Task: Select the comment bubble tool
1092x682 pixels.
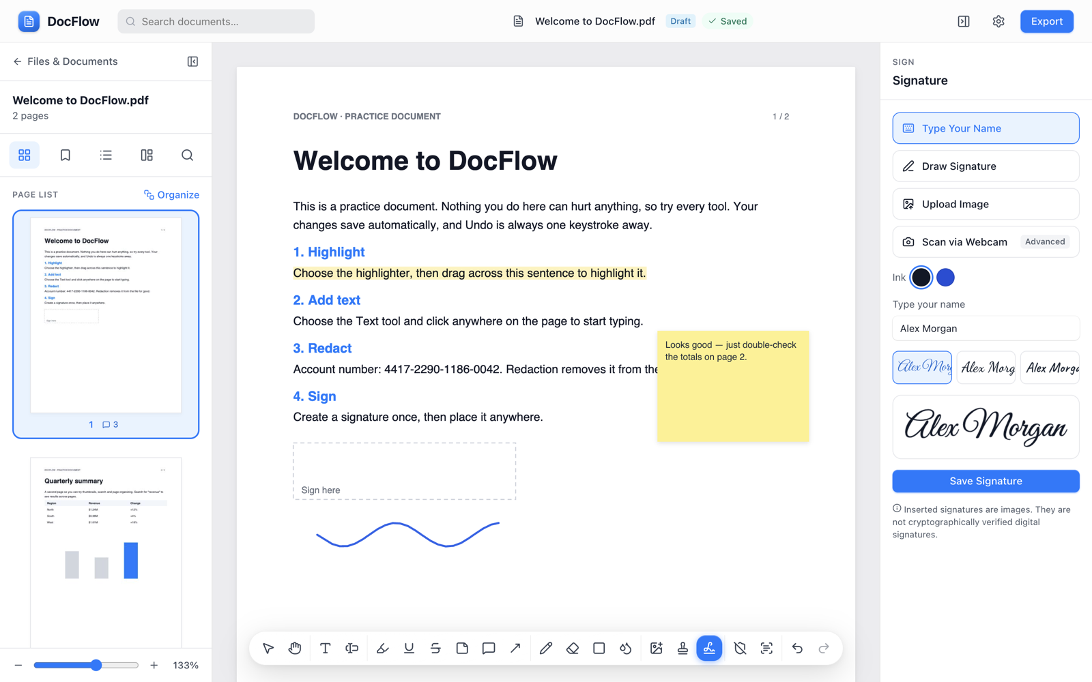Action: (x=489, y=648)
